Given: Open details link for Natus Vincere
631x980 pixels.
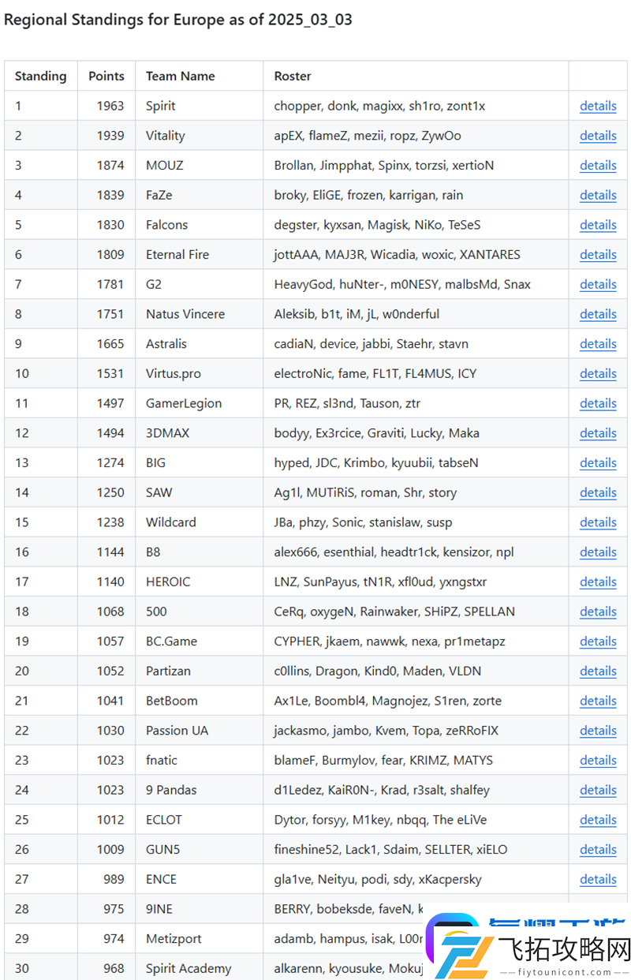Looking at the screenshot, I should pos(598,314).
